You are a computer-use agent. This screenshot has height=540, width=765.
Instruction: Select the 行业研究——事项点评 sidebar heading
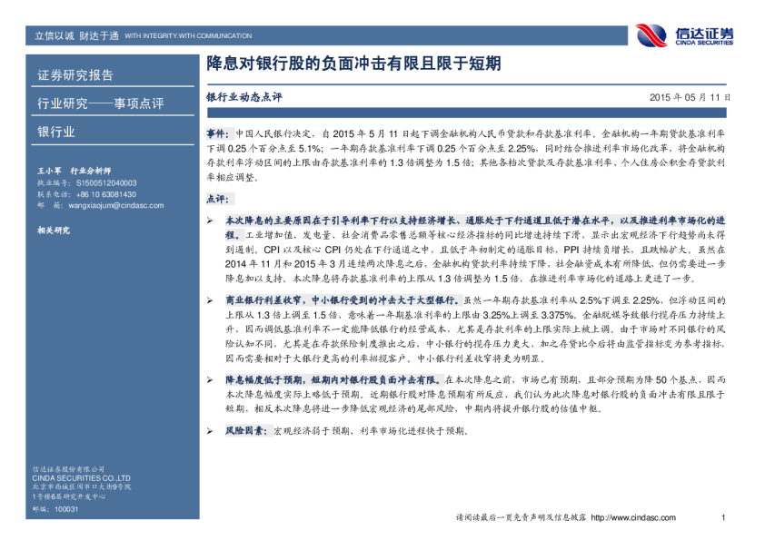[x=100, y=103]
